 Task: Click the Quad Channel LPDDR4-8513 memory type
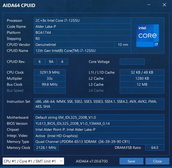pos(99,142)
